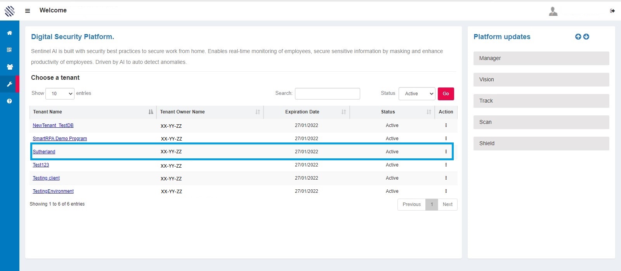This screenshot has height=271, width=621.
Task: Open the Status filter dropdown
Action: 417,94
